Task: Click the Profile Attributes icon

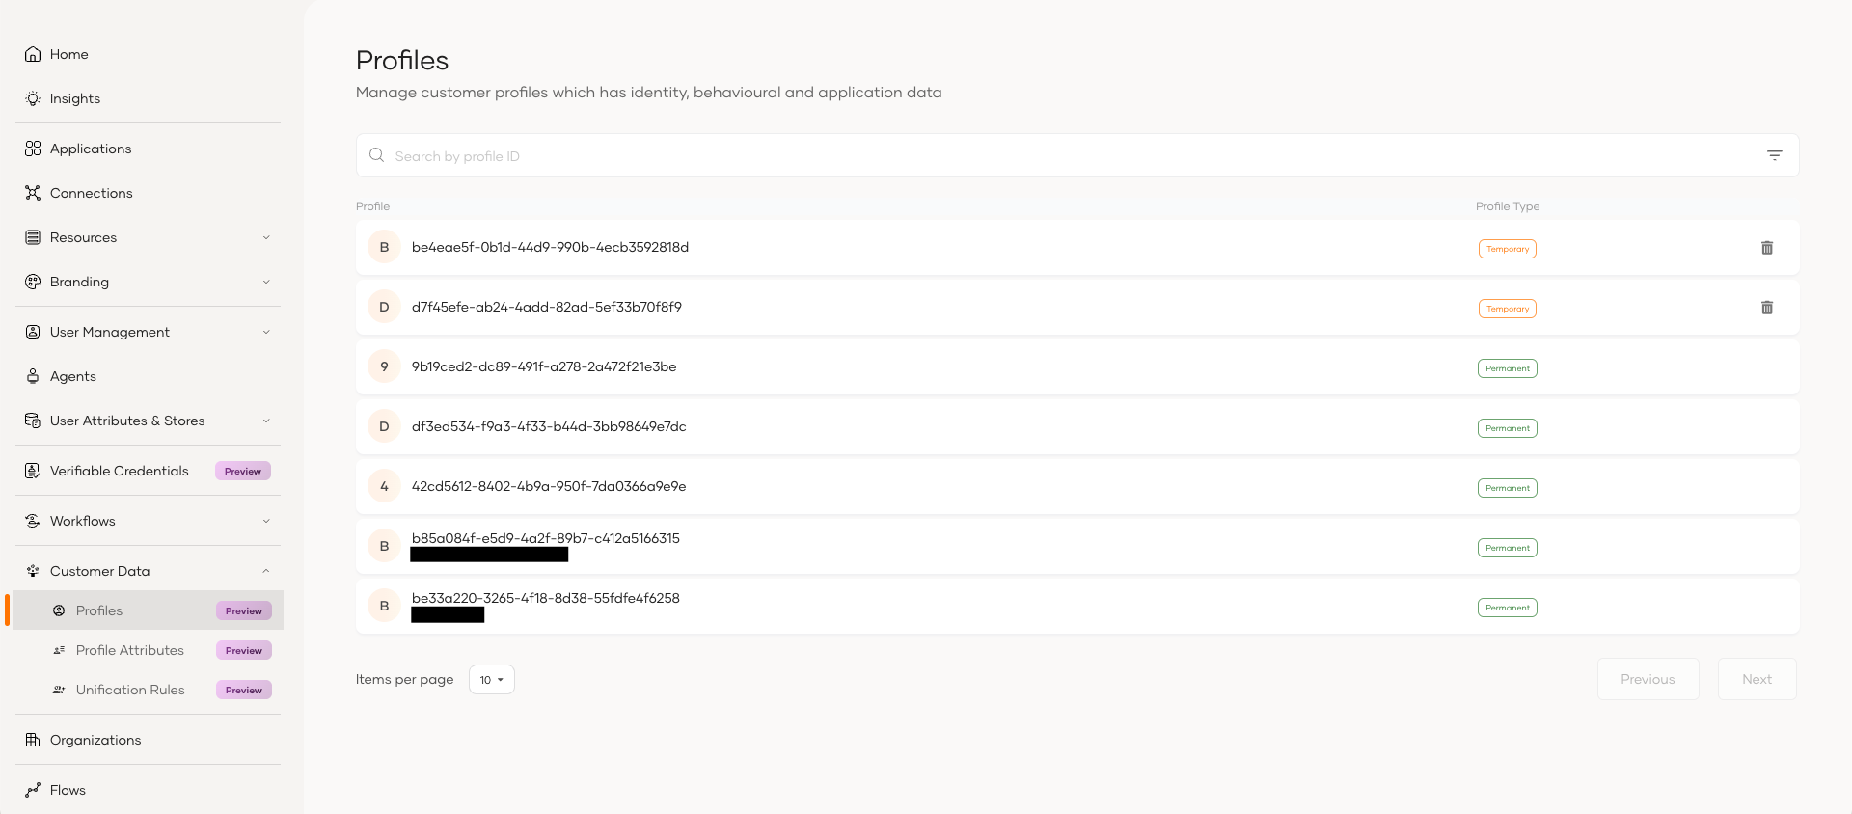Action: tap(59, 650)
